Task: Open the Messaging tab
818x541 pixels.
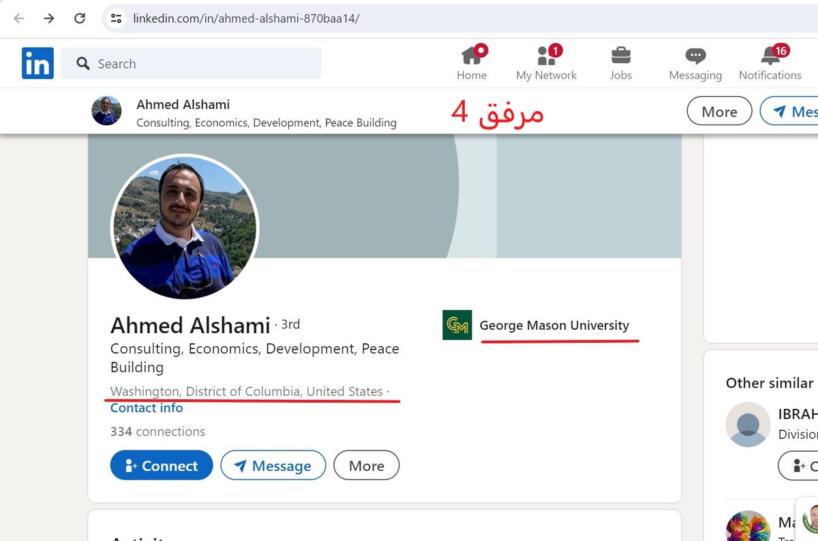Action: click(x=695, y=63)
